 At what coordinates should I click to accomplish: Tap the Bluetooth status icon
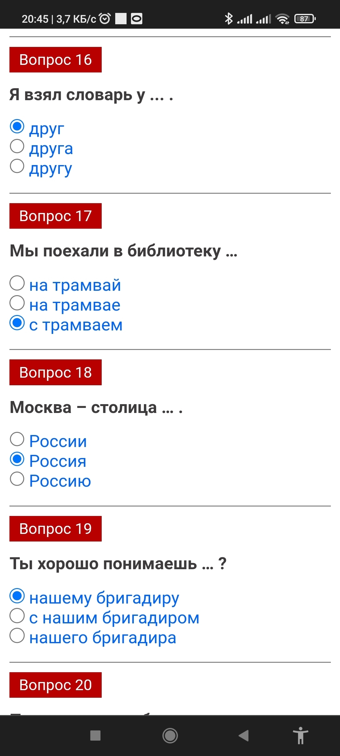[x=229, y=19]
